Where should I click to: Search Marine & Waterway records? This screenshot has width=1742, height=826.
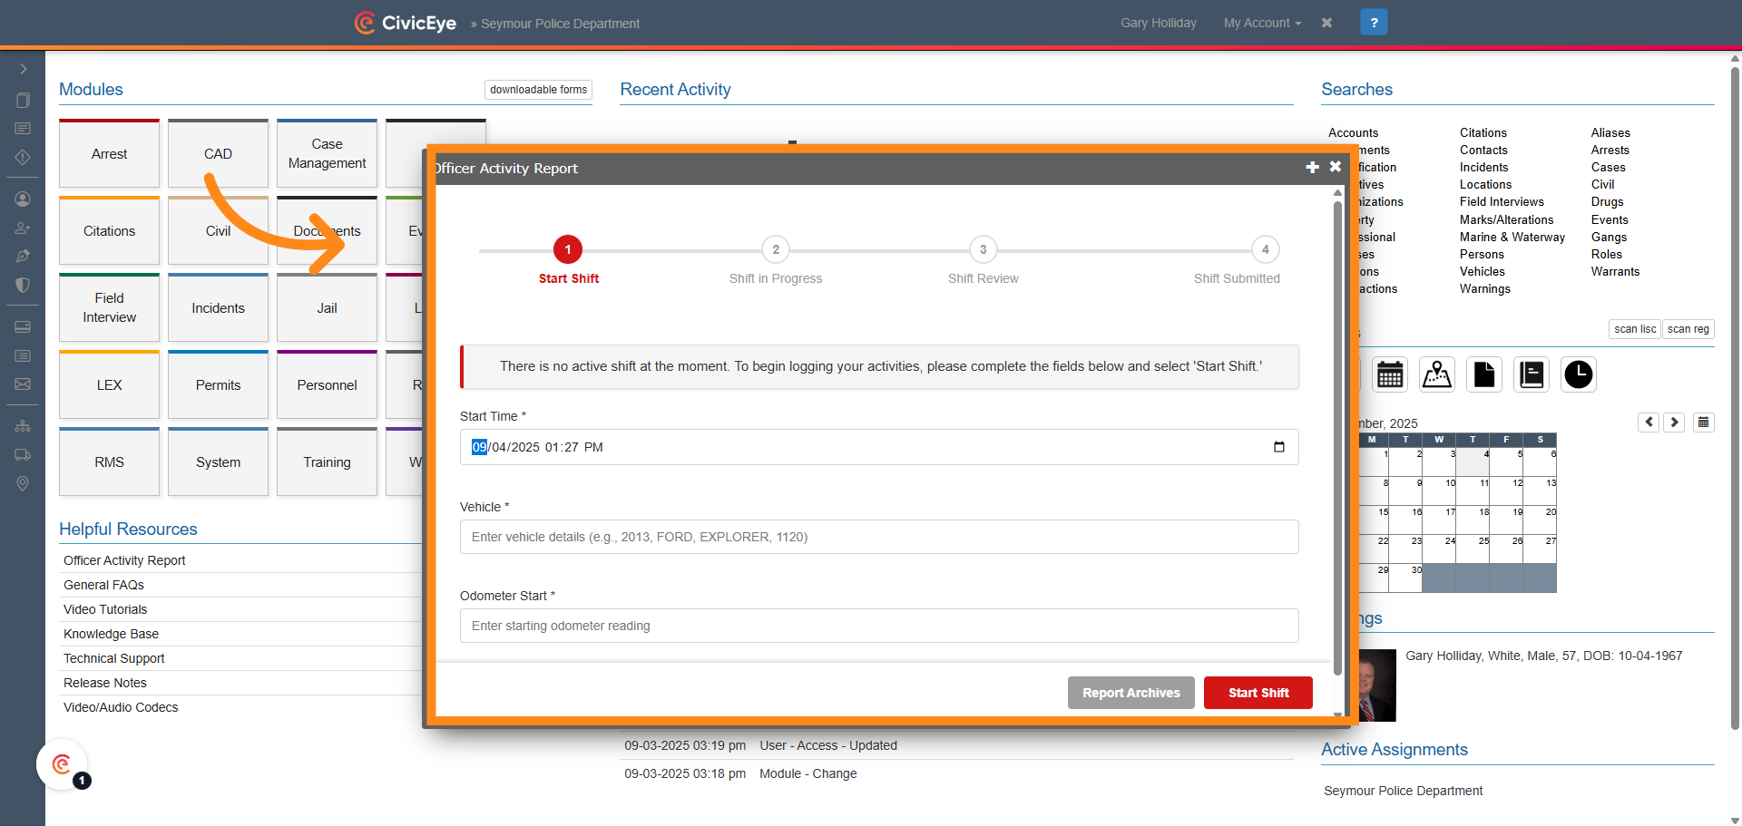coord(1512,237)
